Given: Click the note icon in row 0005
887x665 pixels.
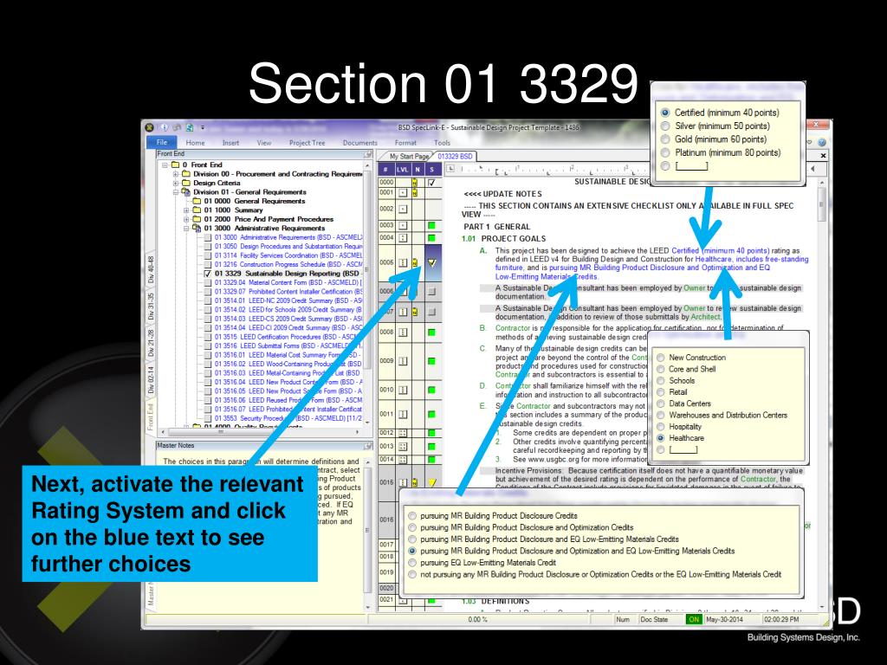Looking at the screenshot, I should [415, 263].
